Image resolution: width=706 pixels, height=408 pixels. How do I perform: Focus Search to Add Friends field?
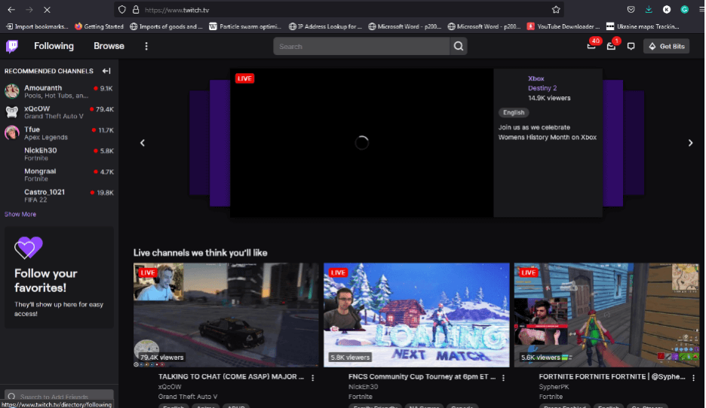click(x=59, y=397)
